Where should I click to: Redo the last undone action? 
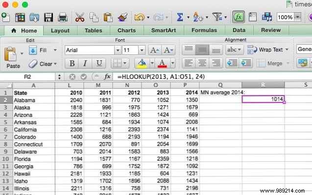158,17
